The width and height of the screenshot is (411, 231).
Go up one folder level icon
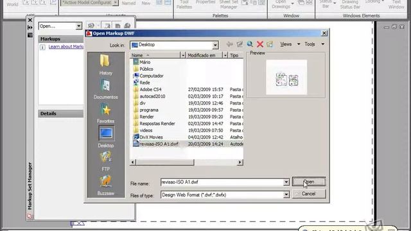240,44
